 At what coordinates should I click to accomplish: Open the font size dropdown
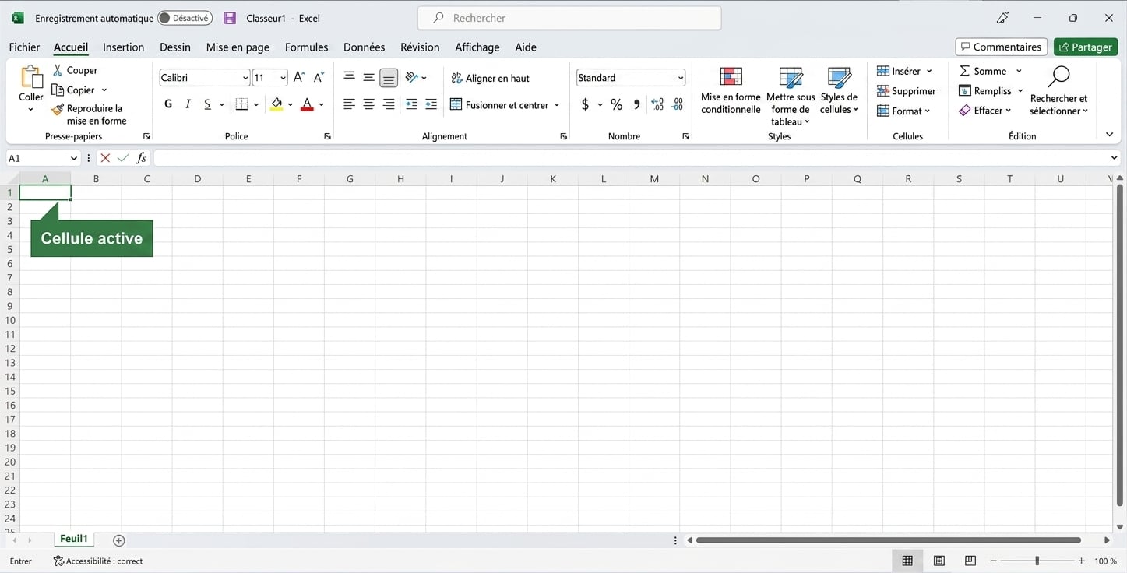point(282,78)
